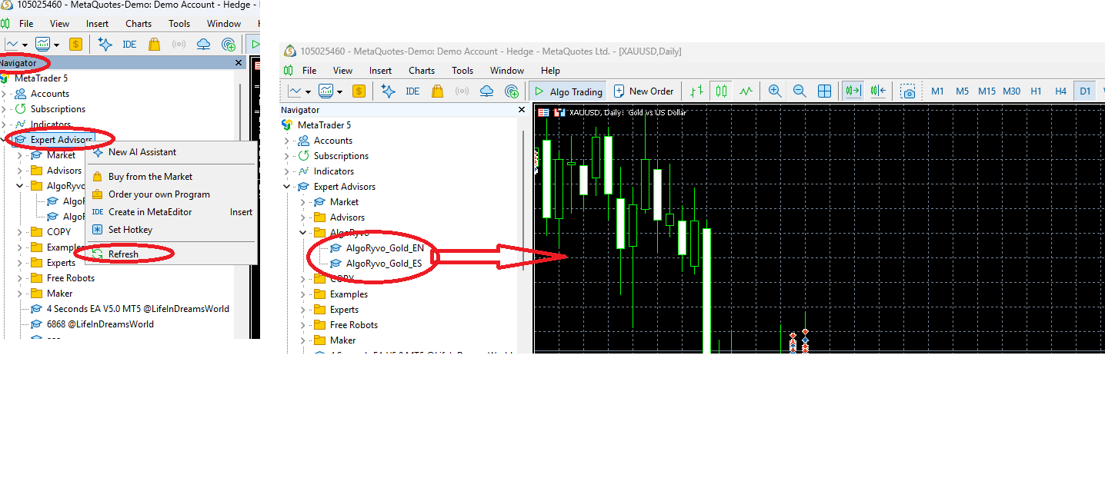Select AlgoRyvo_Gold_ES in the right Navigator
This screenshot has width=1105, height=478.
tap(384, 264)
